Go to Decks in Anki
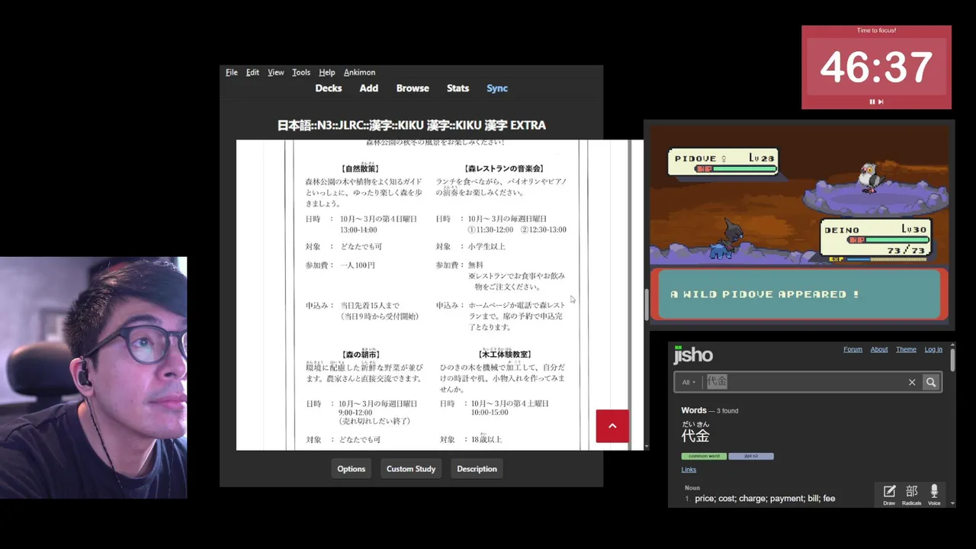The height and width of the screenshot is (549, 976). pos(329,88)
